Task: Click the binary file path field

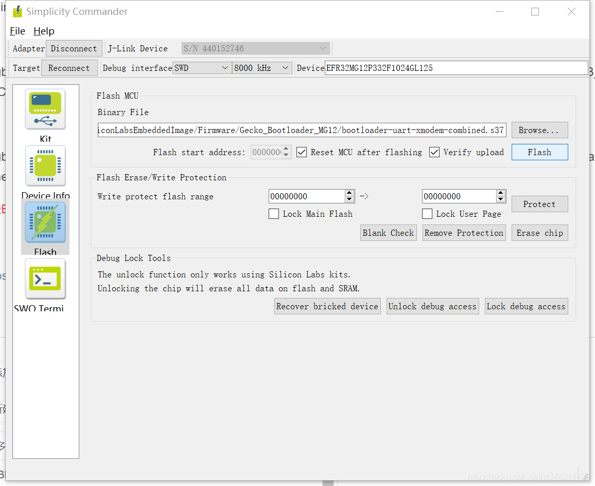Action: [302, 130]
